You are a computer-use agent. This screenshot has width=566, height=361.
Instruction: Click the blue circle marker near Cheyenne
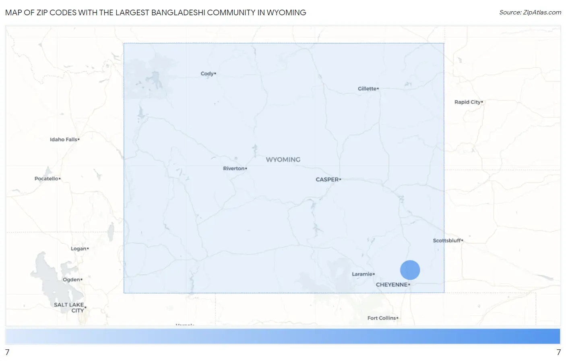[410, 270]
